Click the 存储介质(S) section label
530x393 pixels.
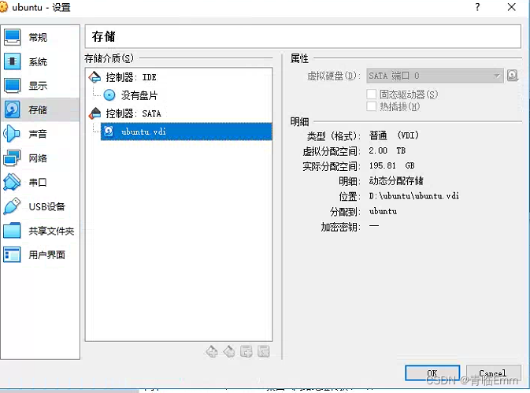109,58
